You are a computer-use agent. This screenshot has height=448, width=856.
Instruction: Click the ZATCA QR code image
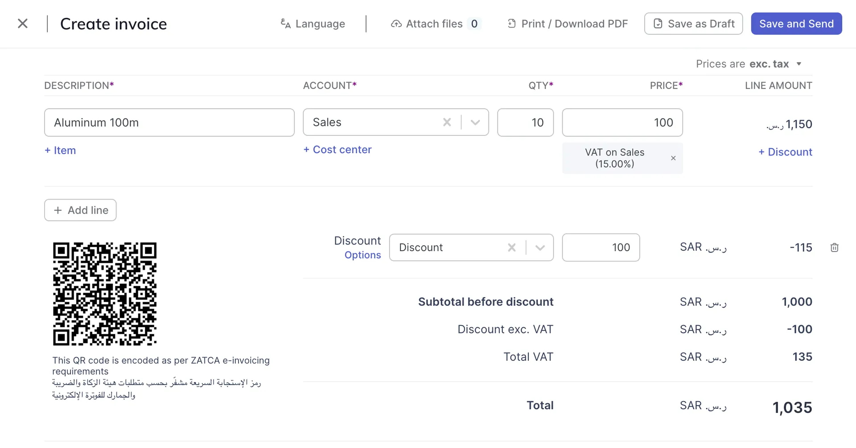(x=105, y=294)
